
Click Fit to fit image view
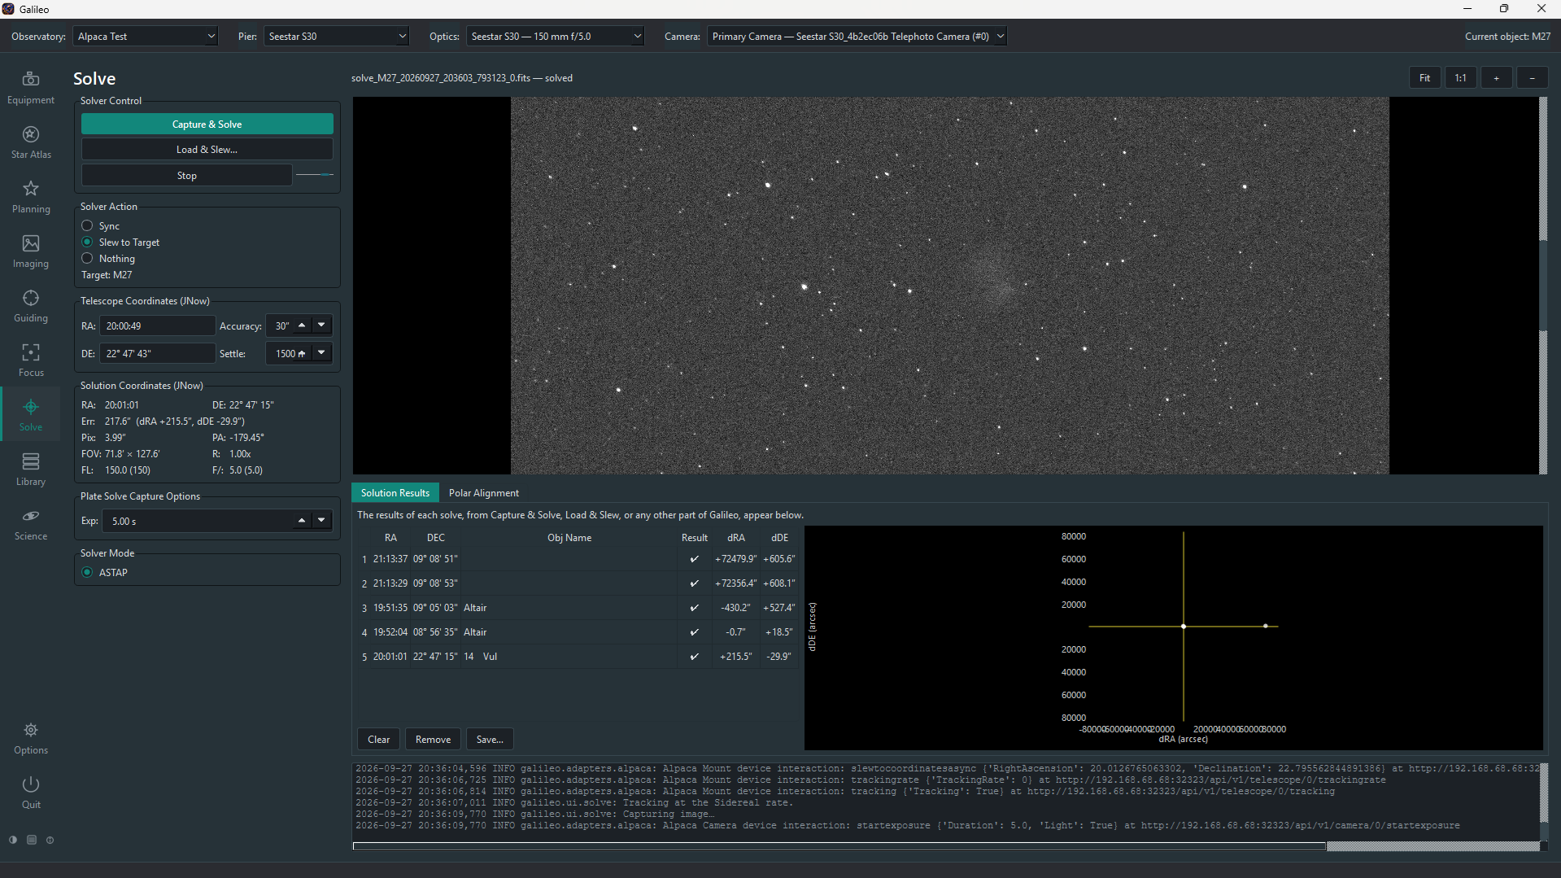click(x=1424, y=78)
